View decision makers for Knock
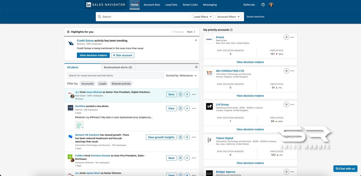This screenshot has width=361, height=176. click(x=250, y=62)
